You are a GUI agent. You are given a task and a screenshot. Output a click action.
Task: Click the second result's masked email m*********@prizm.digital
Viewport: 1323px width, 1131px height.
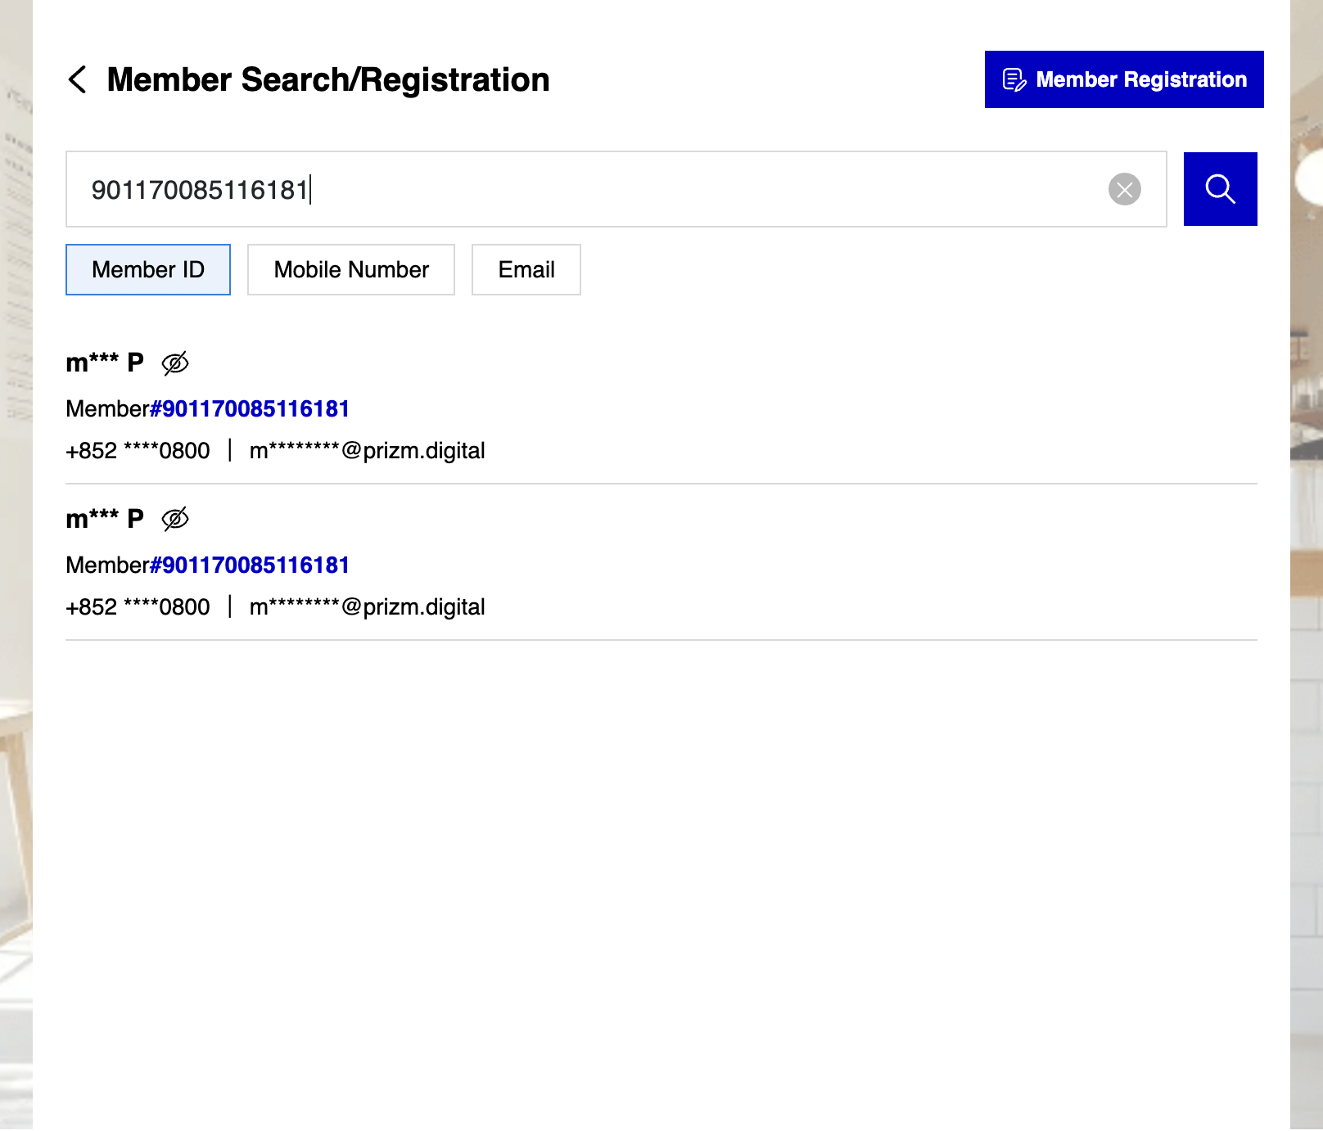click(x=368, y=607)
